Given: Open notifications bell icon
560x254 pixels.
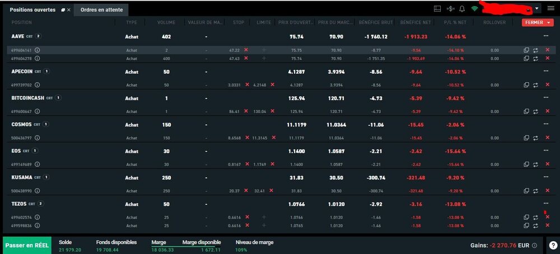Looking at the screenshot, I should pos(462,9).
